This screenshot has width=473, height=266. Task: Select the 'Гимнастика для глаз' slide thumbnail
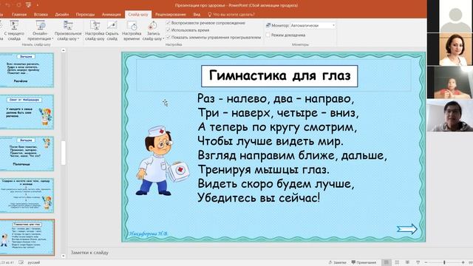coord(27,237)
